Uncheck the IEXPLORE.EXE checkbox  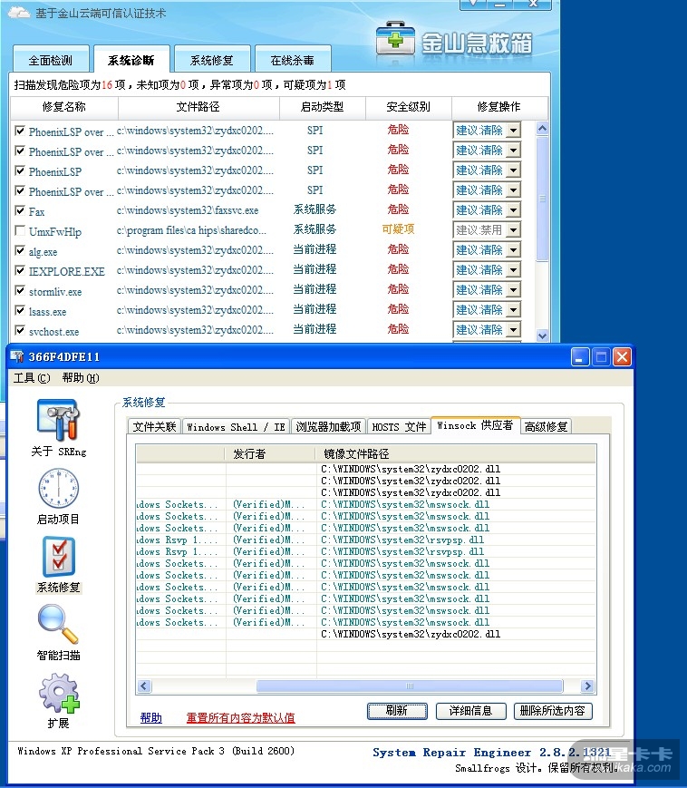20,270
